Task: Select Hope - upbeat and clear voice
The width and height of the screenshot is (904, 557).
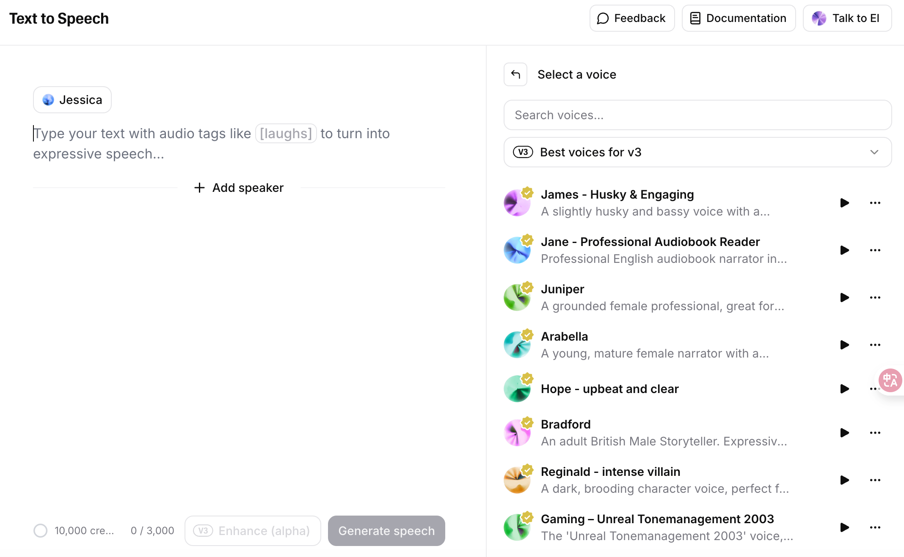Action: tap(609, 389)
